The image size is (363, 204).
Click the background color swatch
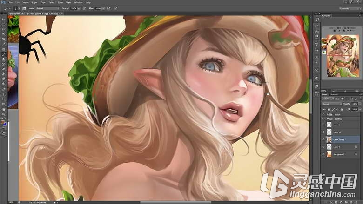coord(5,124)
